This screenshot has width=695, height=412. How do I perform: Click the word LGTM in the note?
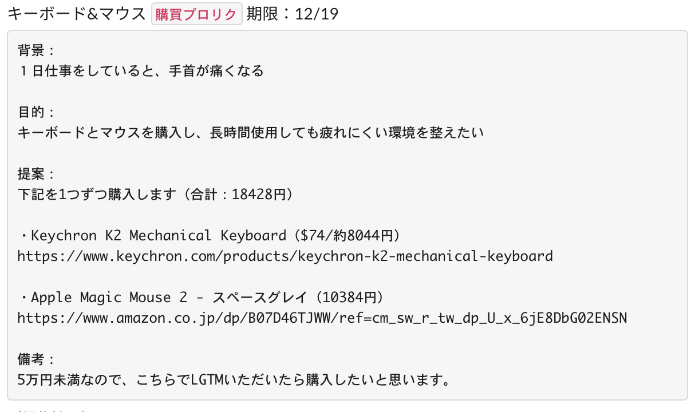pos(215,380)
